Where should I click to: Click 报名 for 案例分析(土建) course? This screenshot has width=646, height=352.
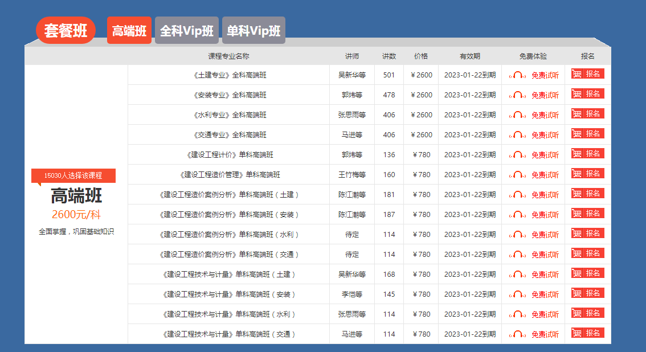click(x=587, y=194)
